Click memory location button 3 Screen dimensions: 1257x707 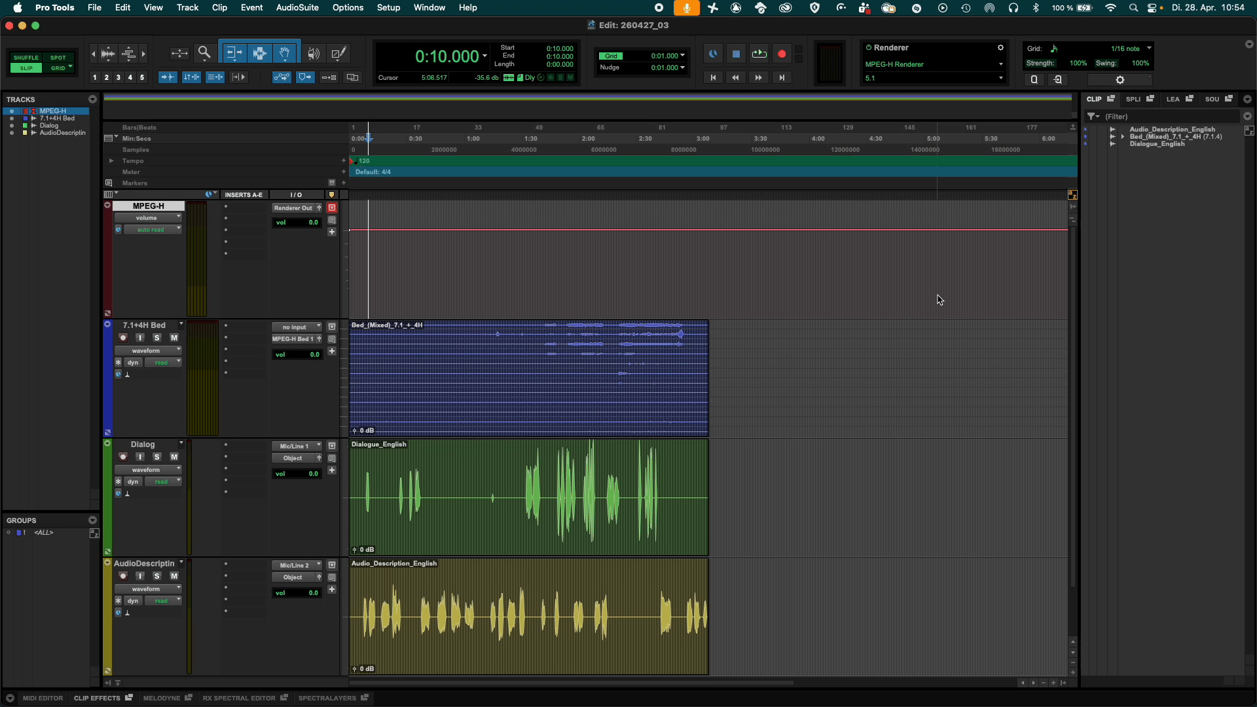(118, 77)
